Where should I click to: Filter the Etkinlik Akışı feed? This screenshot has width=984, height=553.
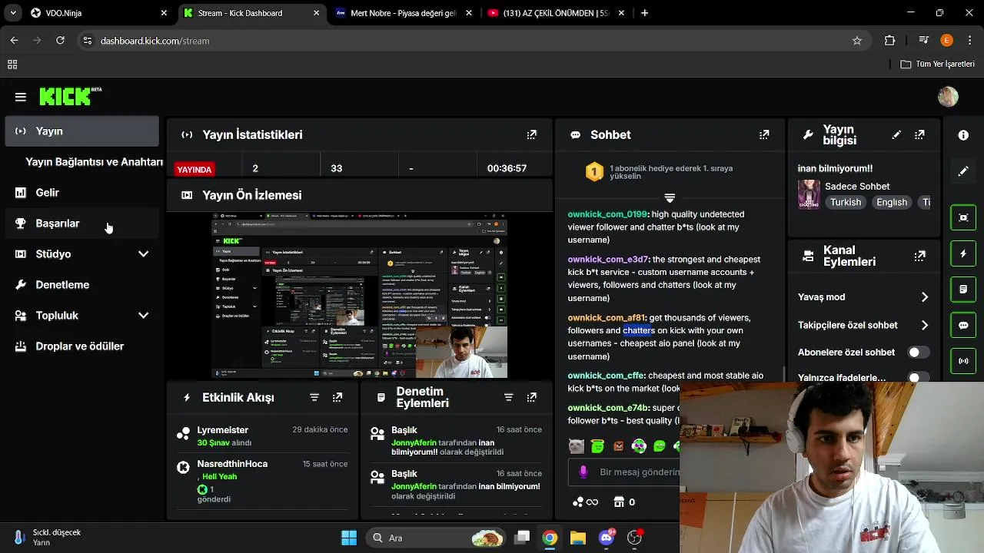pos(314,397)
